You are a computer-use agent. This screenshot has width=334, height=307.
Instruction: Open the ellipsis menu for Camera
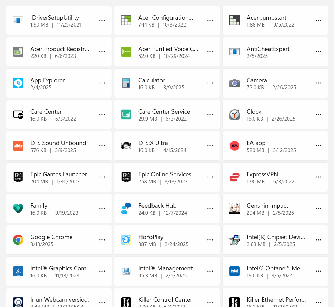(318, 83)
